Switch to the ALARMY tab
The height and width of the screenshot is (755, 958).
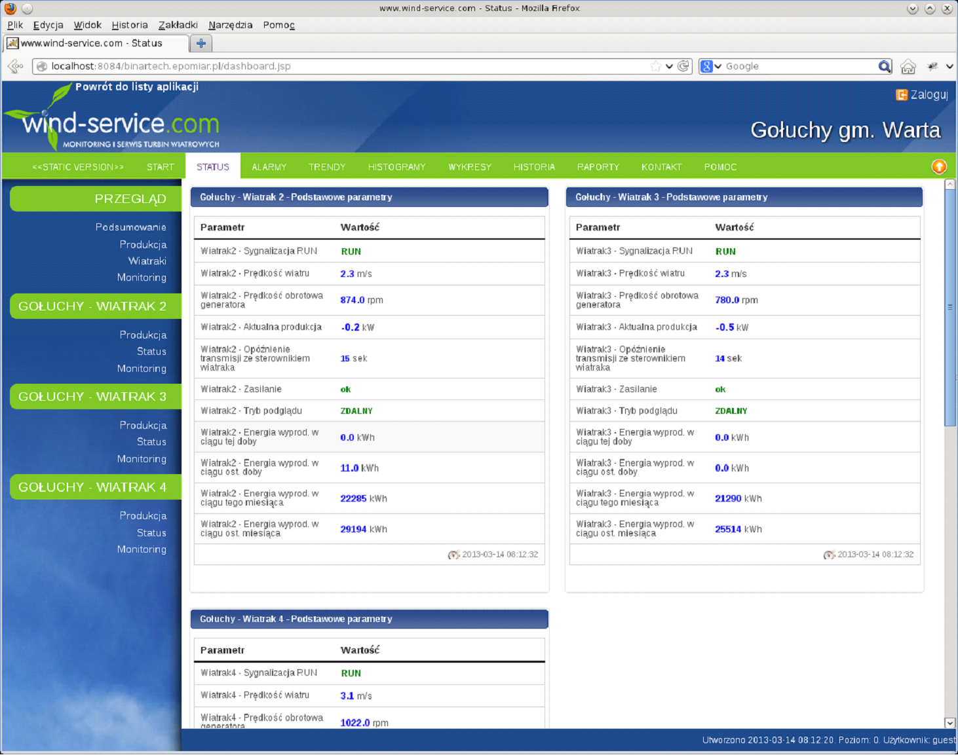point(269,167)
